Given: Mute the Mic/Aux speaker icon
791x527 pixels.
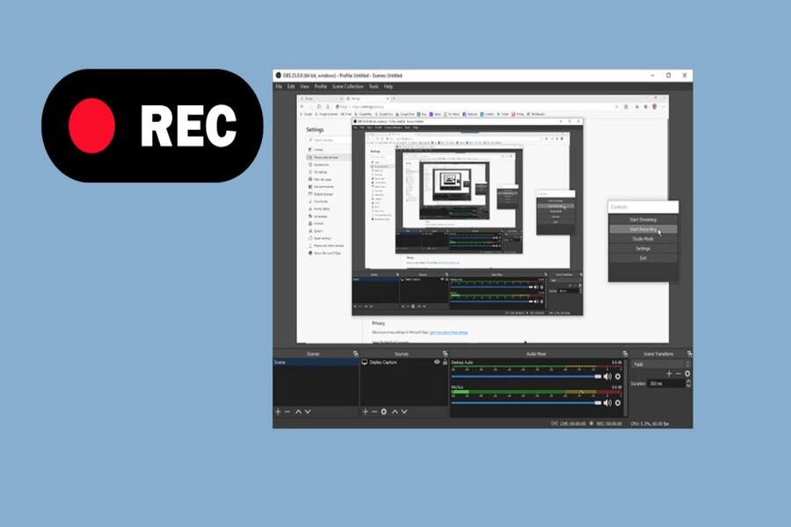Looking at the screenshot, I should (607, 401).
